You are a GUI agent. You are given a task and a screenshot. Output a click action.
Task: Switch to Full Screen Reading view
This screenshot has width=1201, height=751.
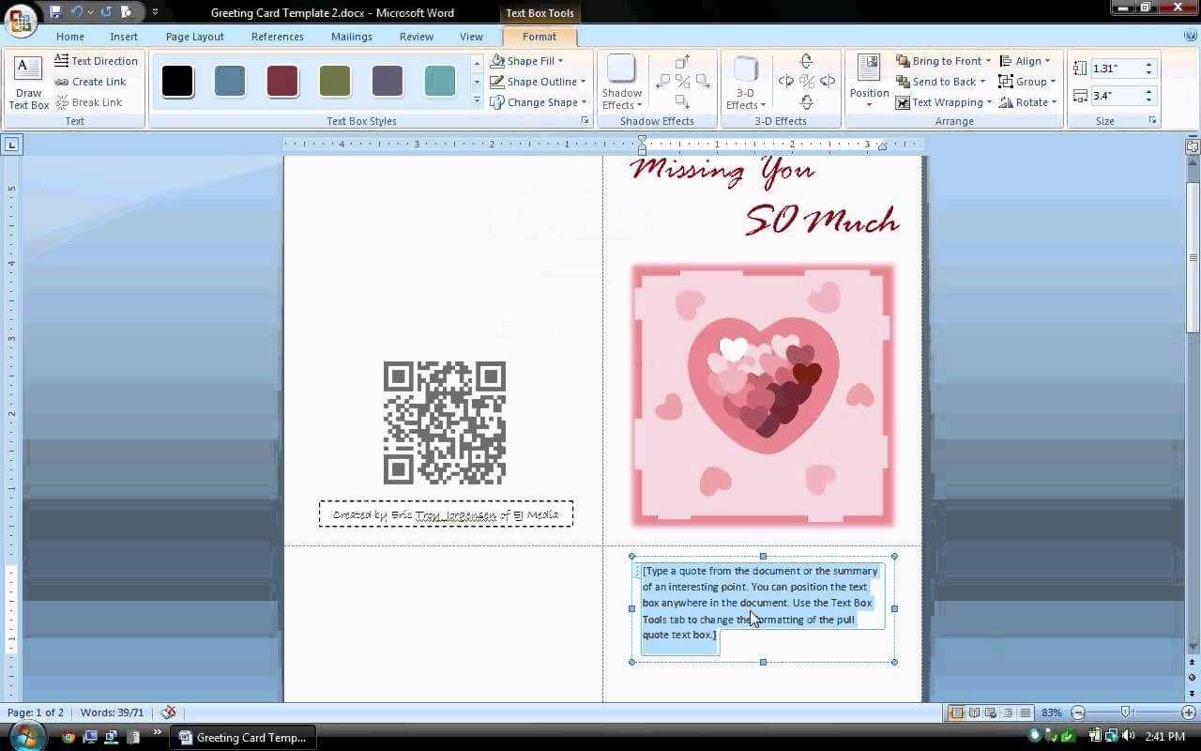coord(974,713)
